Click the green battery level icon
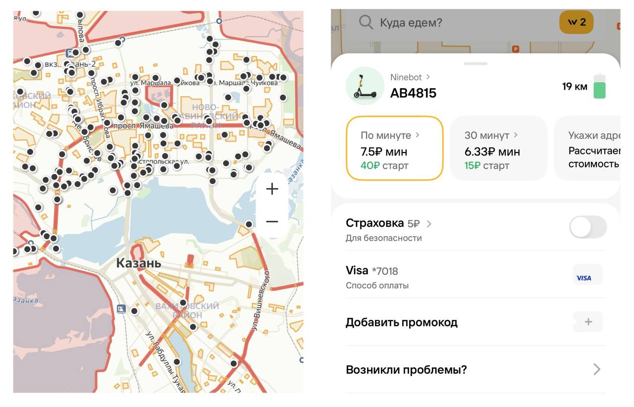Viewport: 634px width, 407px height. [x=599, y=87]
